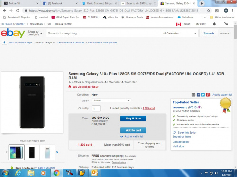This screenshot has width=237, height=177.
Task: Open Windows Start menu
Action: point(5,173)
